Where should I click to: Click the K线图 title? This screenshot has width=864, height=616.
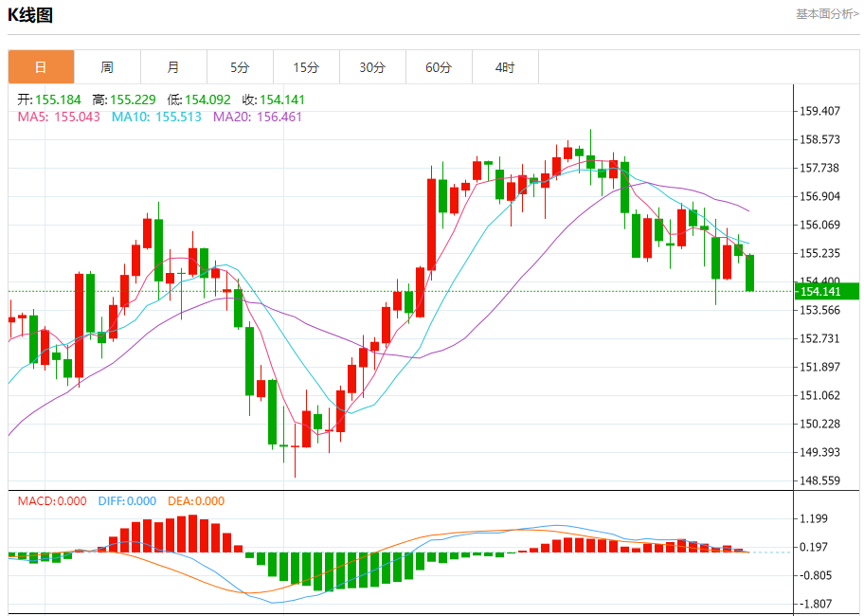coord(30,15)
